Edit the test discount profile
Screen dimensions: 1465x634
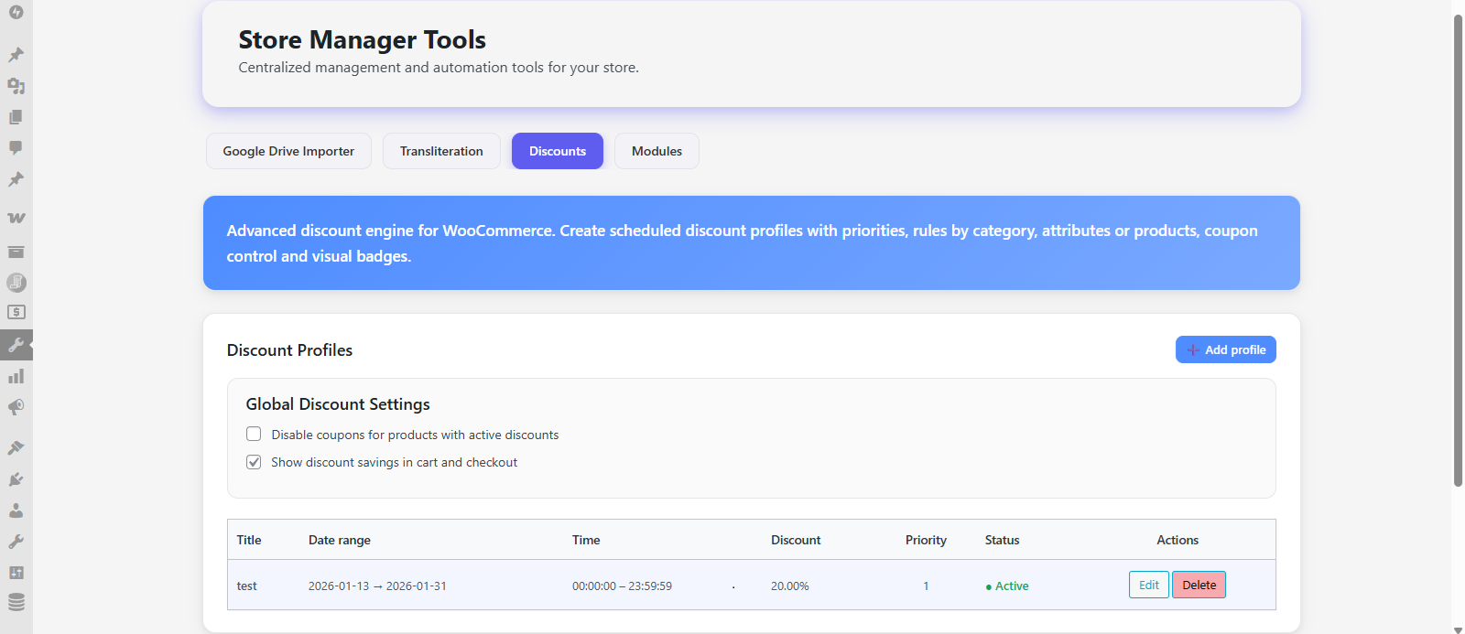coord(1149,585)
